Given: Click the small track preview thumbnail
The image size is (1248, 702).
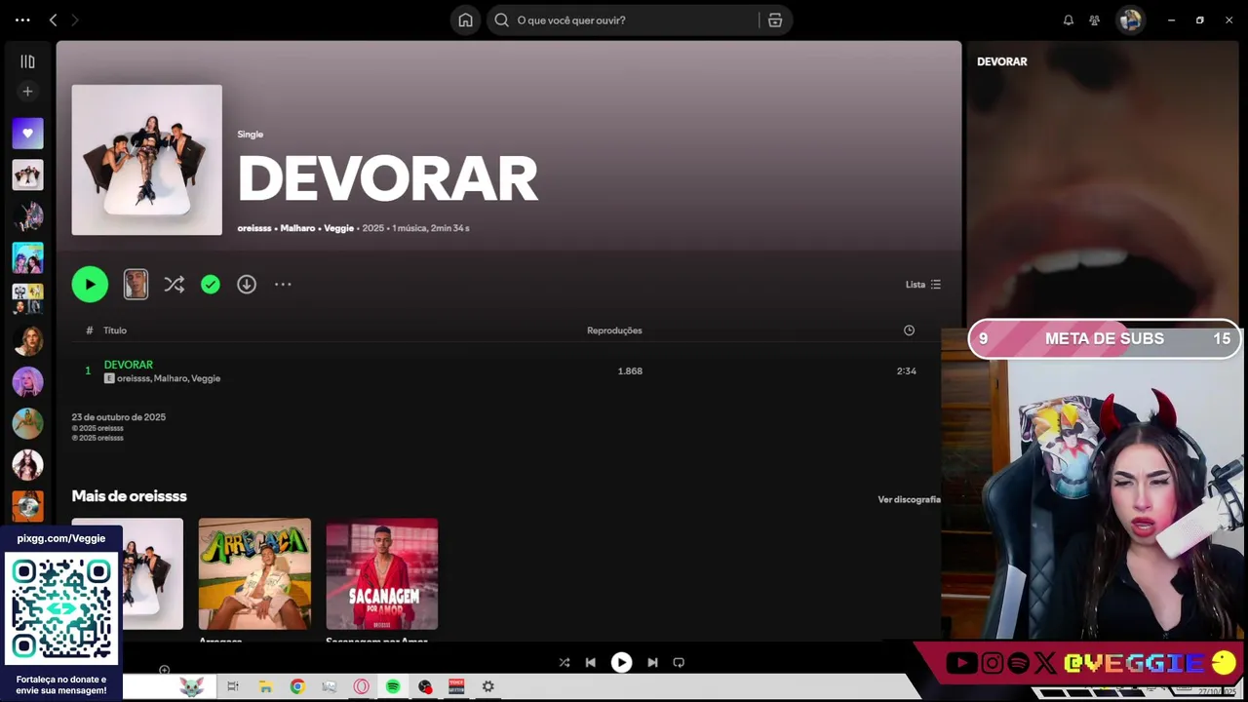Looking at the screenshot, I should pyautogui.click(x=136, y=285).
